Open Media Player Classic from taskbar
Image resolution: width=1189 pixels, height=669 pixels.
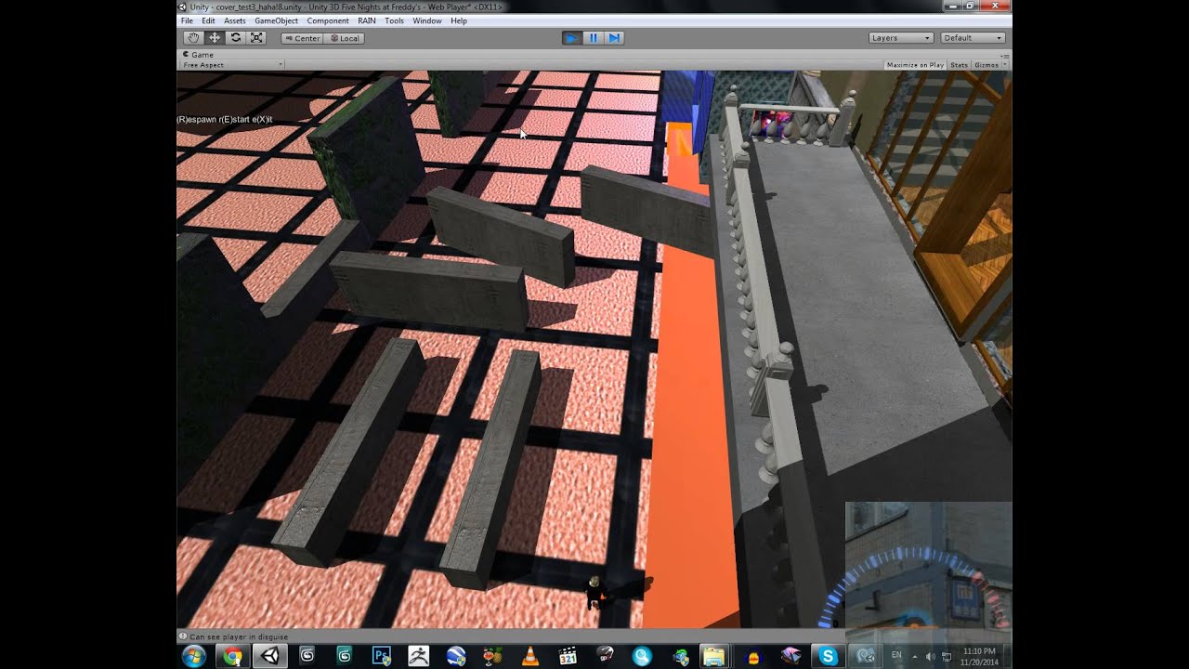coord(568,656)
